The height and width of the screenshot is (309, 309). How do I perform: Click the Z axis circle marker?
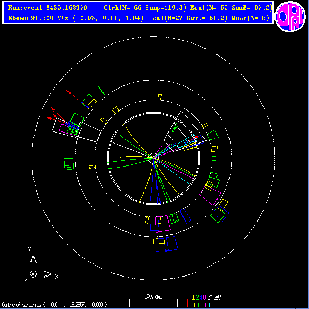pyautogui.click(x=33, y=274)
